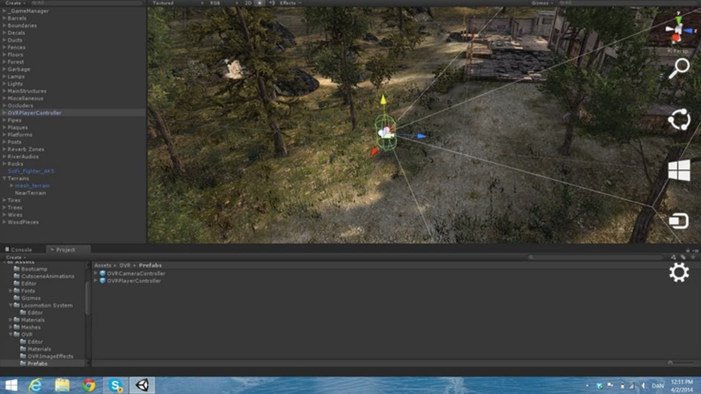Select SciFi_Fighter_AK5 in the Hierarchy
This screenshot has width=701, height=394.
pyautogui.click(x=31, y=171)
